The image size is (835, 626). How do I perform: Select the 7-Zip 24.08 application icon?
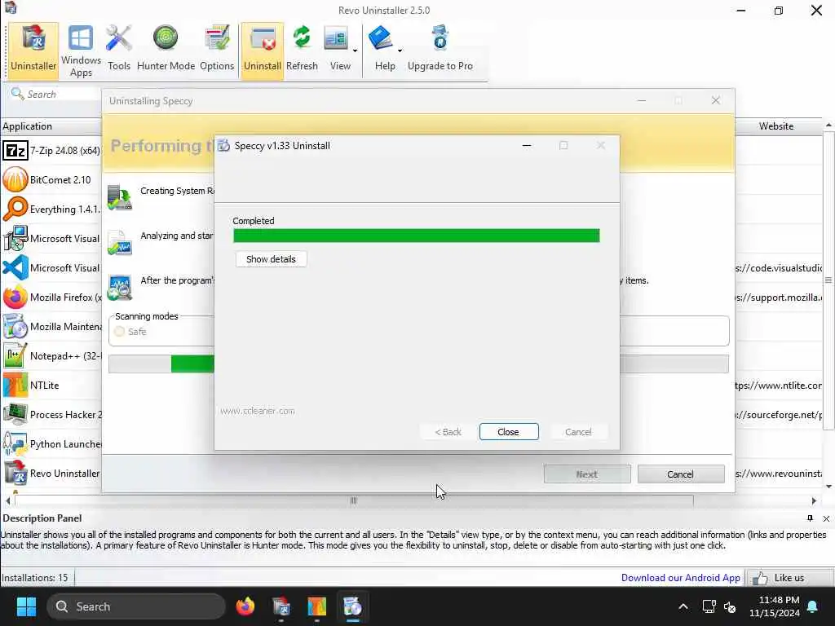pyautogui.click(x=15, y=151)
